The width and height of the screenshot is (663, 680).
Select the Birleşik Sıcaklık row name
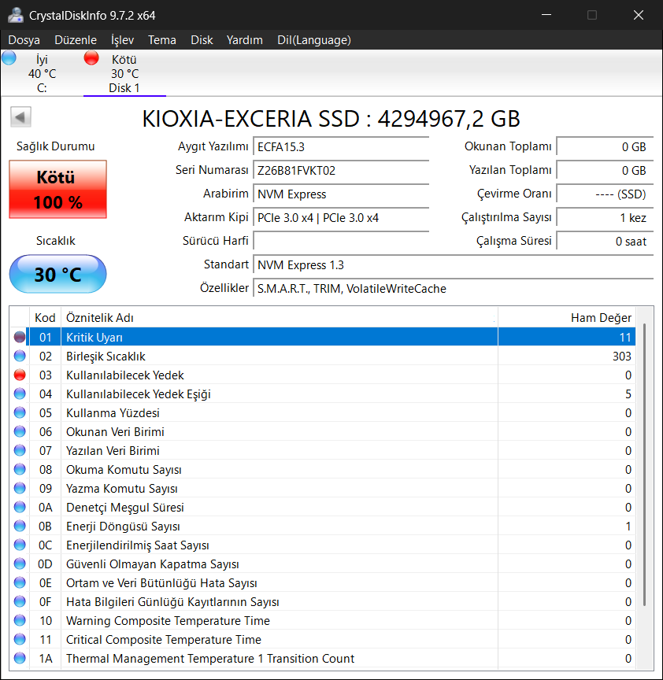tap(106, 356)
